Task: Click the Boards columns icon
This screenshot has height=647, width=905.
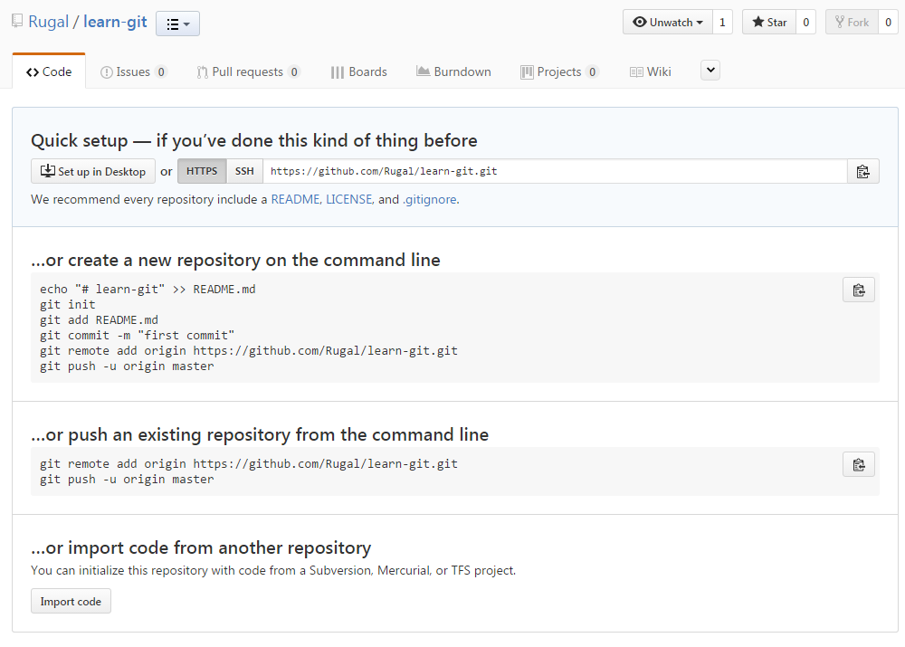Action: point(338,72)
